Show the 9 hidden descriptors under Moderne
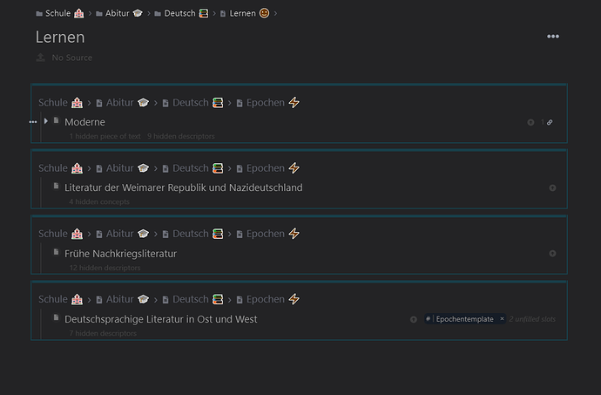 (181, 136)
